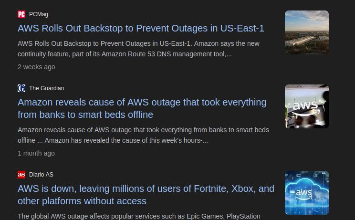355x220 pixels.
Task: Open 'Amazon reveals cause of AWS outage' headline
Action: coord(142,102)
